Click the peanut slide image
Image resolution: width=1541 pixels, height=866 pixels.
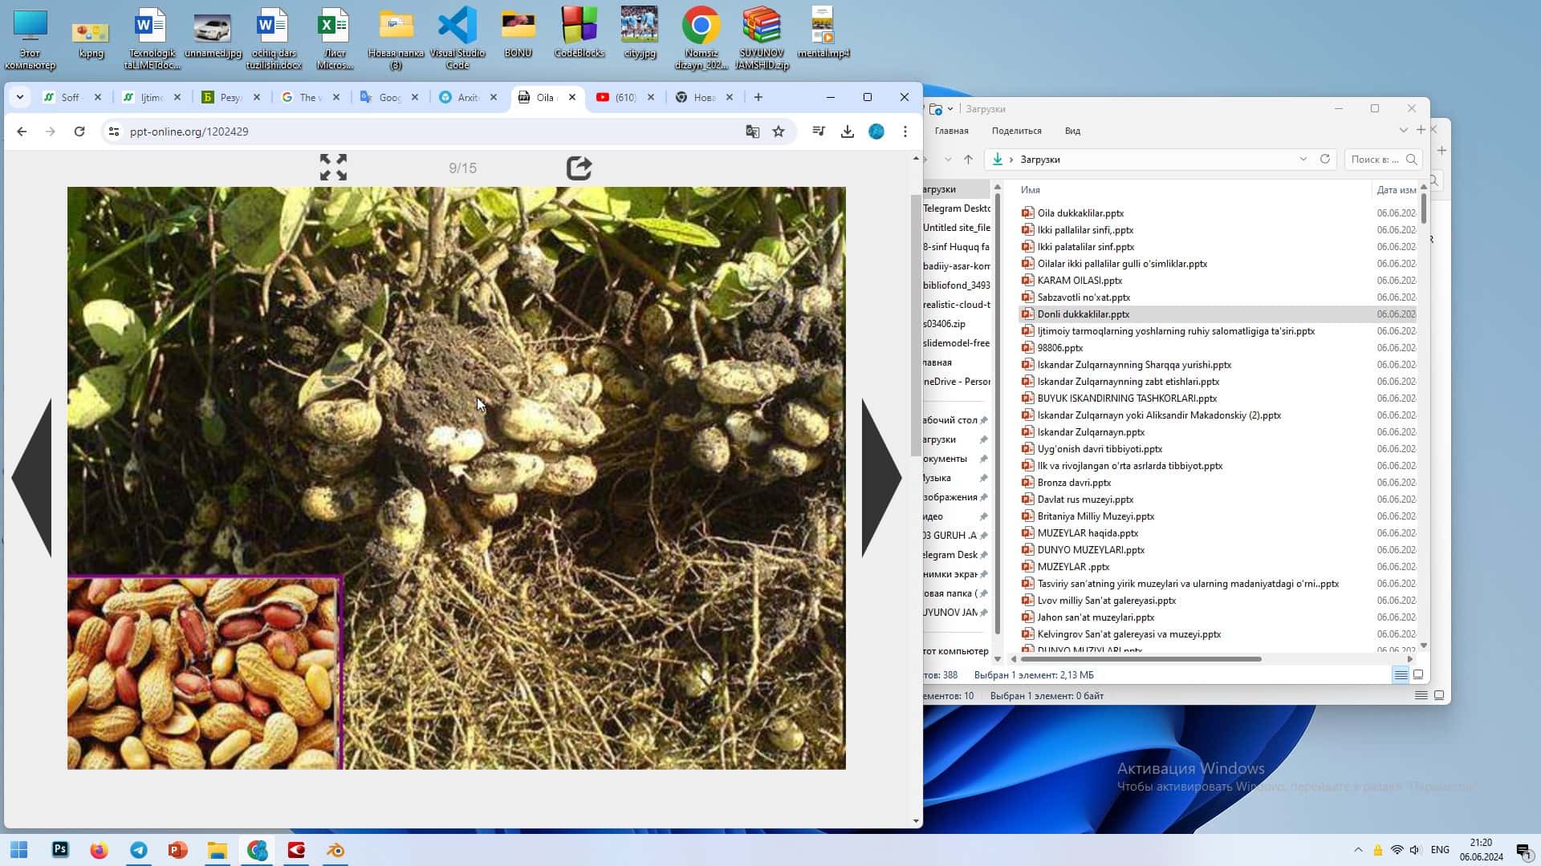click(456, 478)
